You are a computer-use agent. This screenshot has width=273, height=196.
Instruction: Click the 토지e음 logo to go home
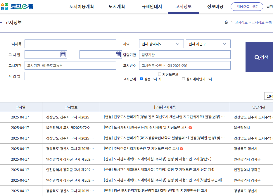click(18, 6)
